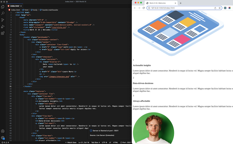Click the colorful camera browser extension icon
233x144 pixels.
pos(230,8)
